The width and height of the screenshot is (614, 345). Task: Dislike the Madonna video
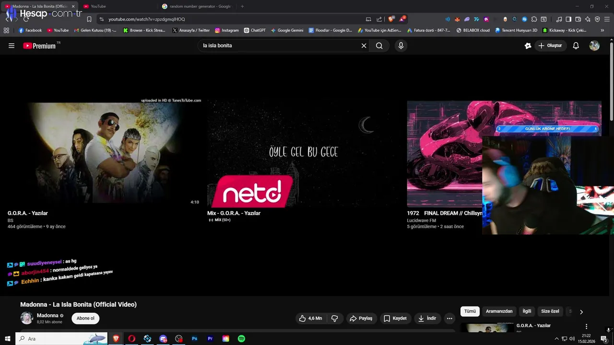tap(335, 318)
